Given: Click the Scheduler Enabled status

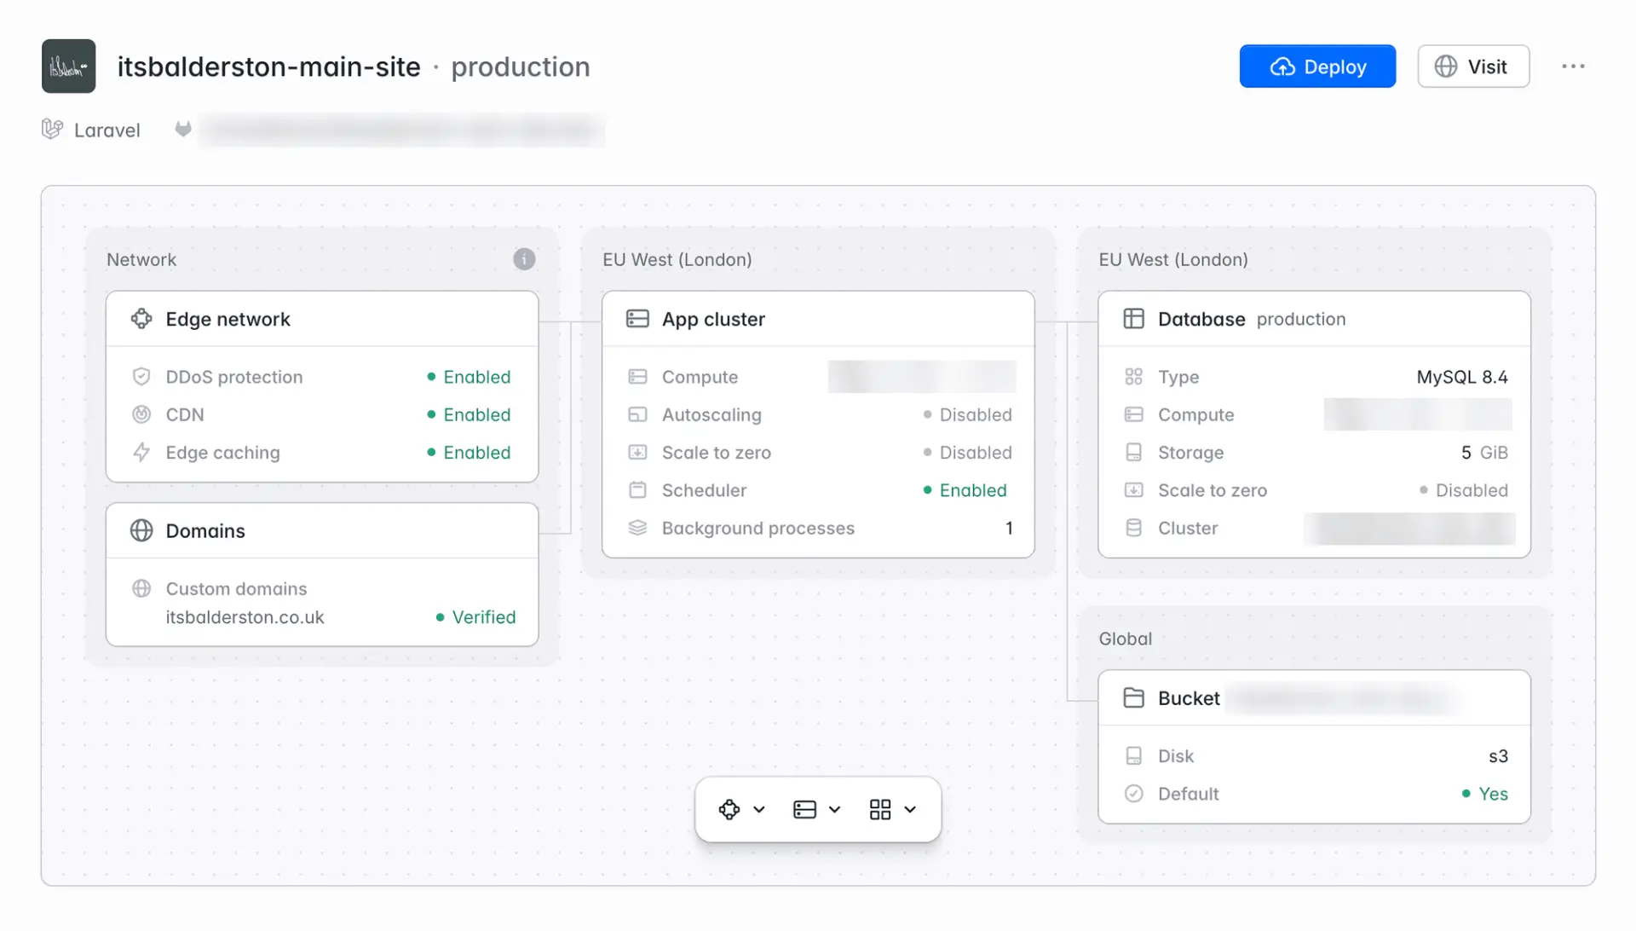Looking at the screenshot, I should pyautogui.click(x=965, y=490).
